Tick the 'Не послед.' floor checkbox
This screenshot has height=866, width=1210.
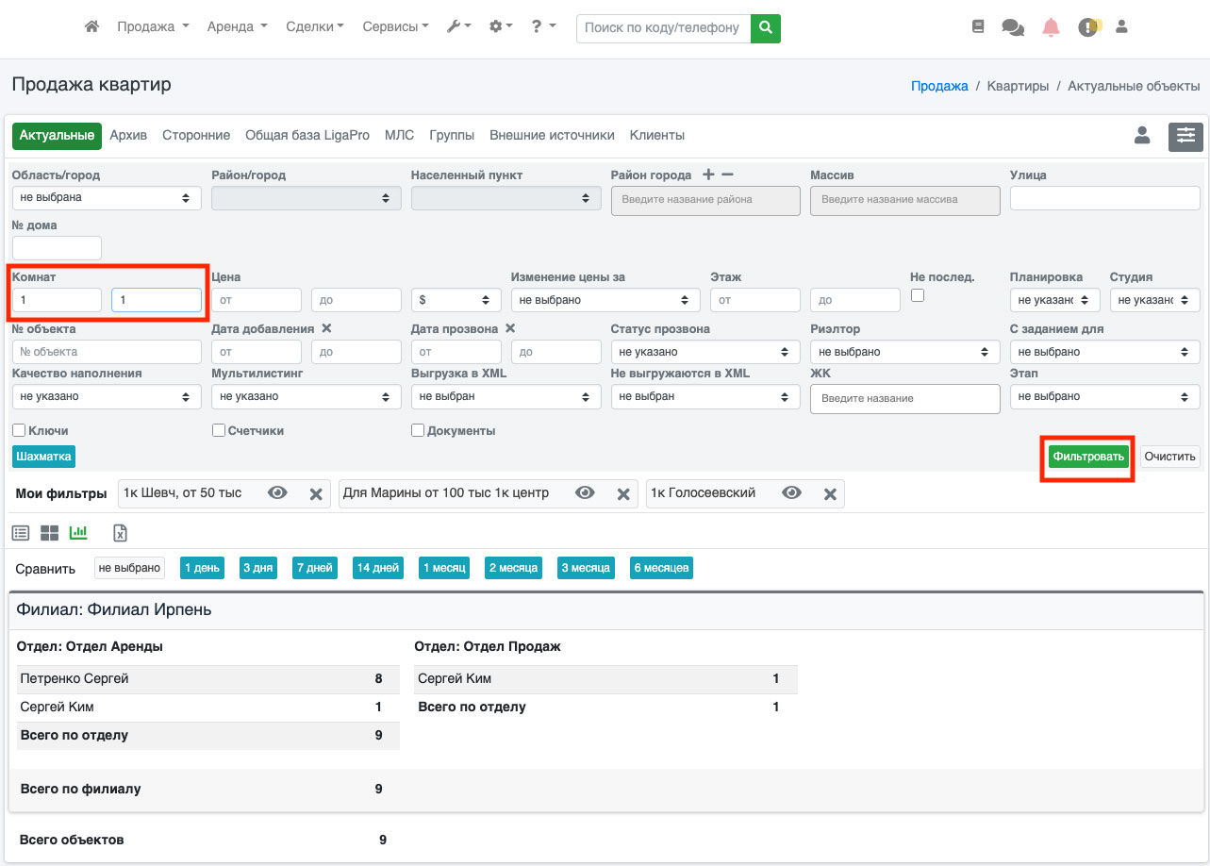[918, 295]
